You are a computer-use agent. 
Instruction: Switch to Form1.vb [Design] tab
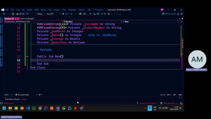click(27, 18)
